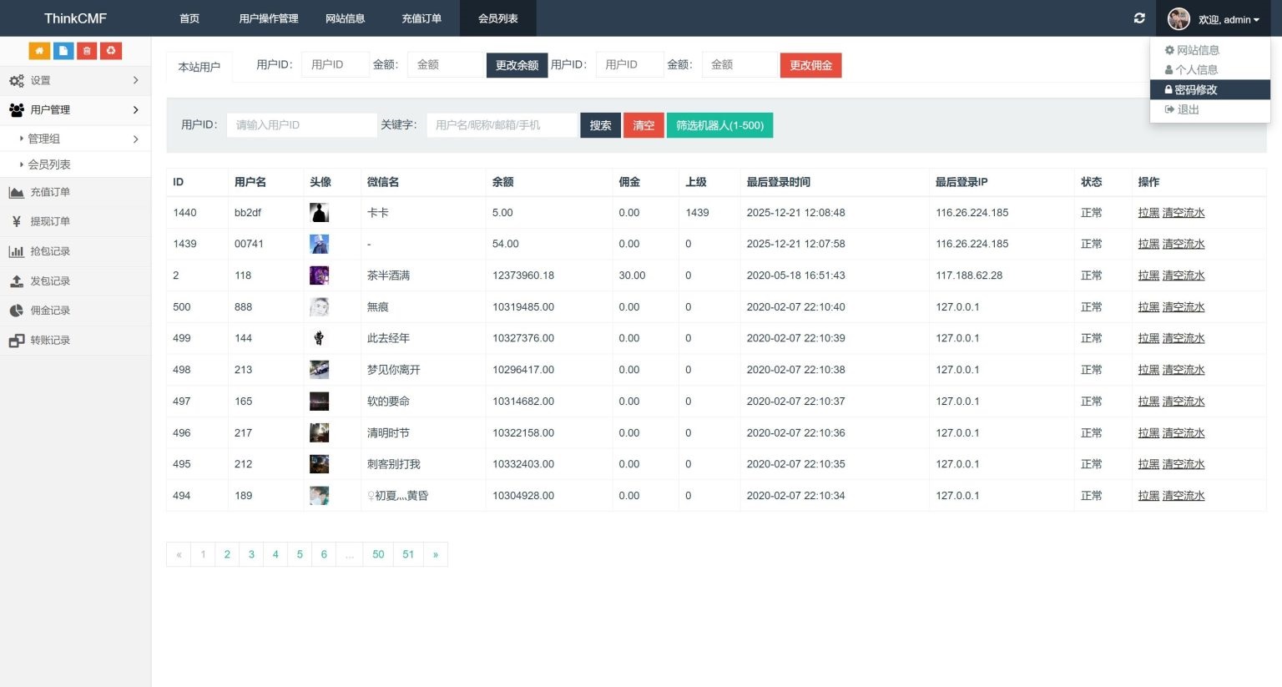Click 清空流水 for user 初夏黄昏
The image size is (1282, 687).
[1184, 496]
